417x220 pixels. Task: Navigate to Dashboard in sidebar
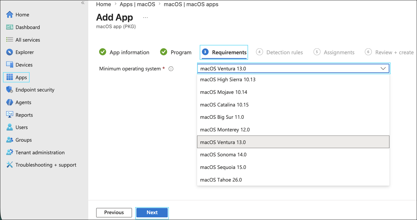coord(28,27)
